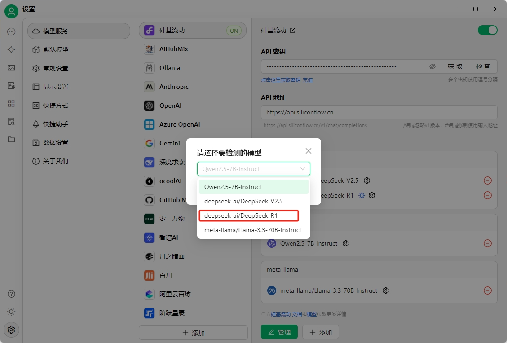Select the AiHubMix provider
This screenshot has height=343, width=507.
click(193, 49)
